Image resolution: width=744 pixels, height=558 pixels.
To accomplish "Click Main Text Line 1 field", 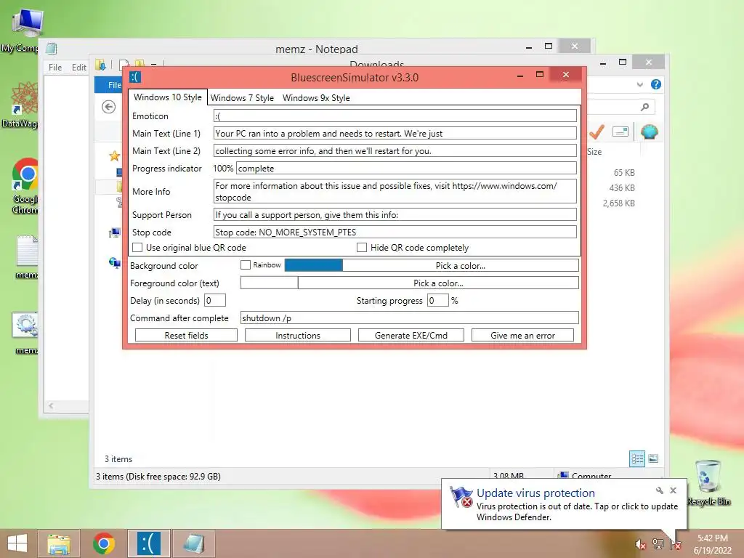I will point(395,134).
